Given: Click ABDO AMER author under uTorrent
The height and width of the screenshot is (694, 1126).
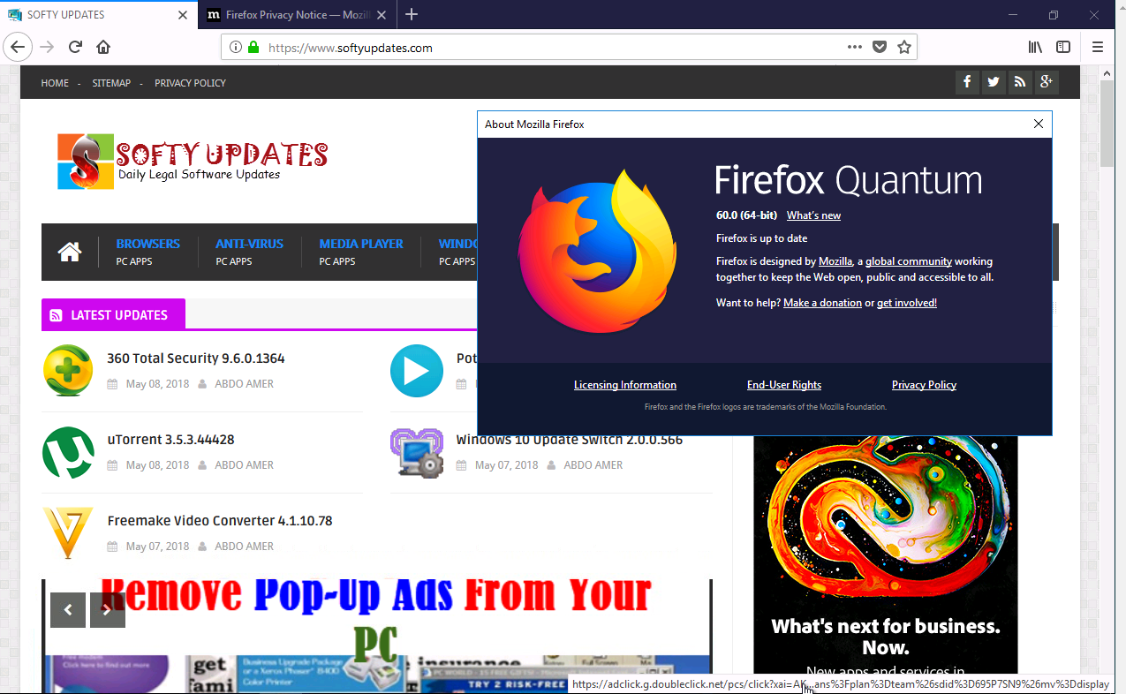Looking at the screenshot, I should tap(244, 465).
